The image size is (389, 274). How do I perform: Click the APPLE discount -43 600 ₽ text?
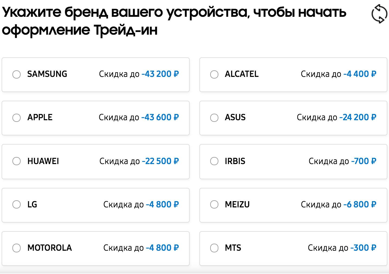click(160, 117)
